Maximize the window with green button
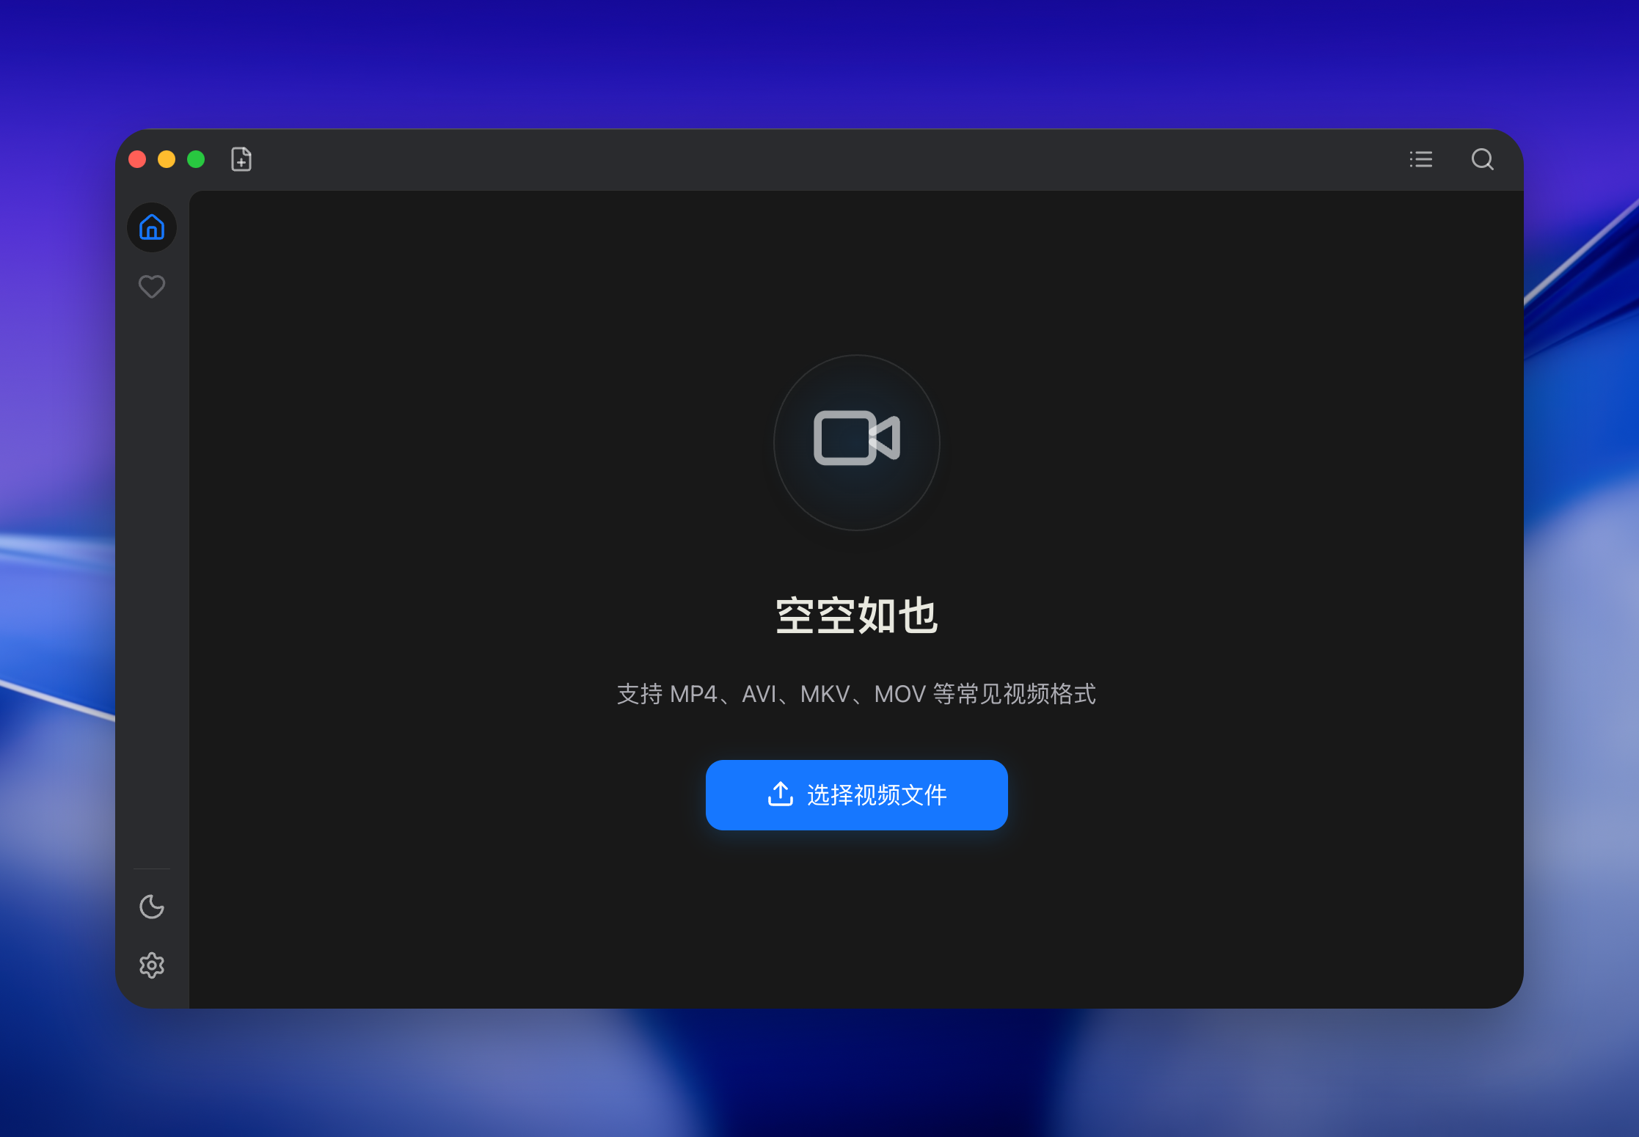Viewport: 1639px width, 1137px height. click(196, 159)
